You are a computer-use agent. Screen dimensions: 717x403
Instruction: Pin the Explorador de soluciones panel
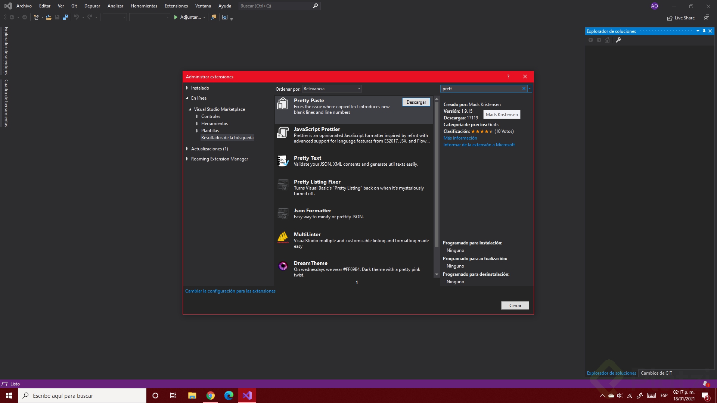(x=704, y=31)
